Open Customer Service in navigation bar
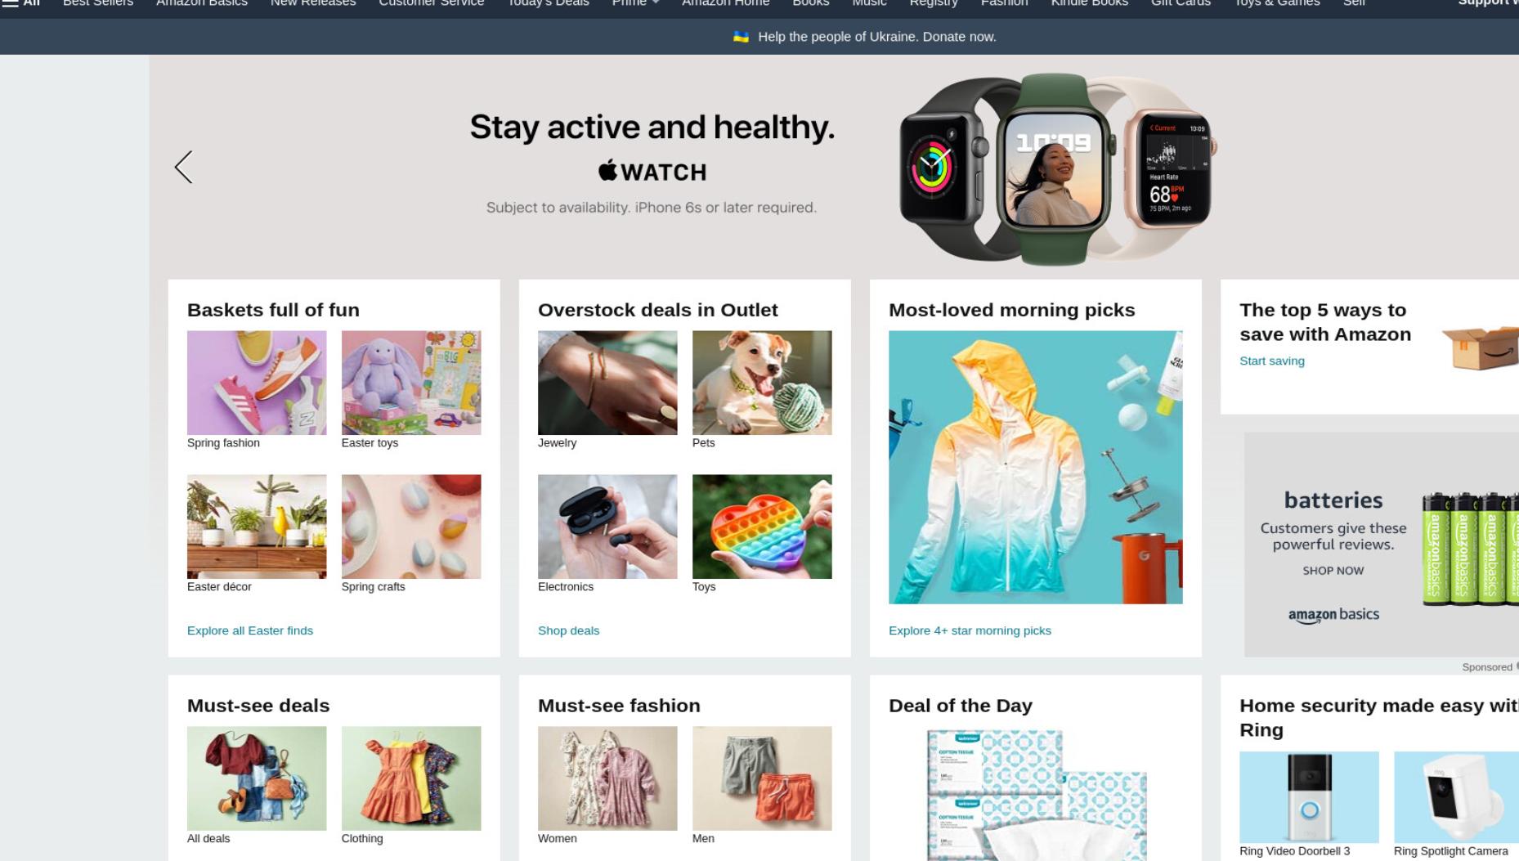1519x861 pixels. tap(432, 3)
